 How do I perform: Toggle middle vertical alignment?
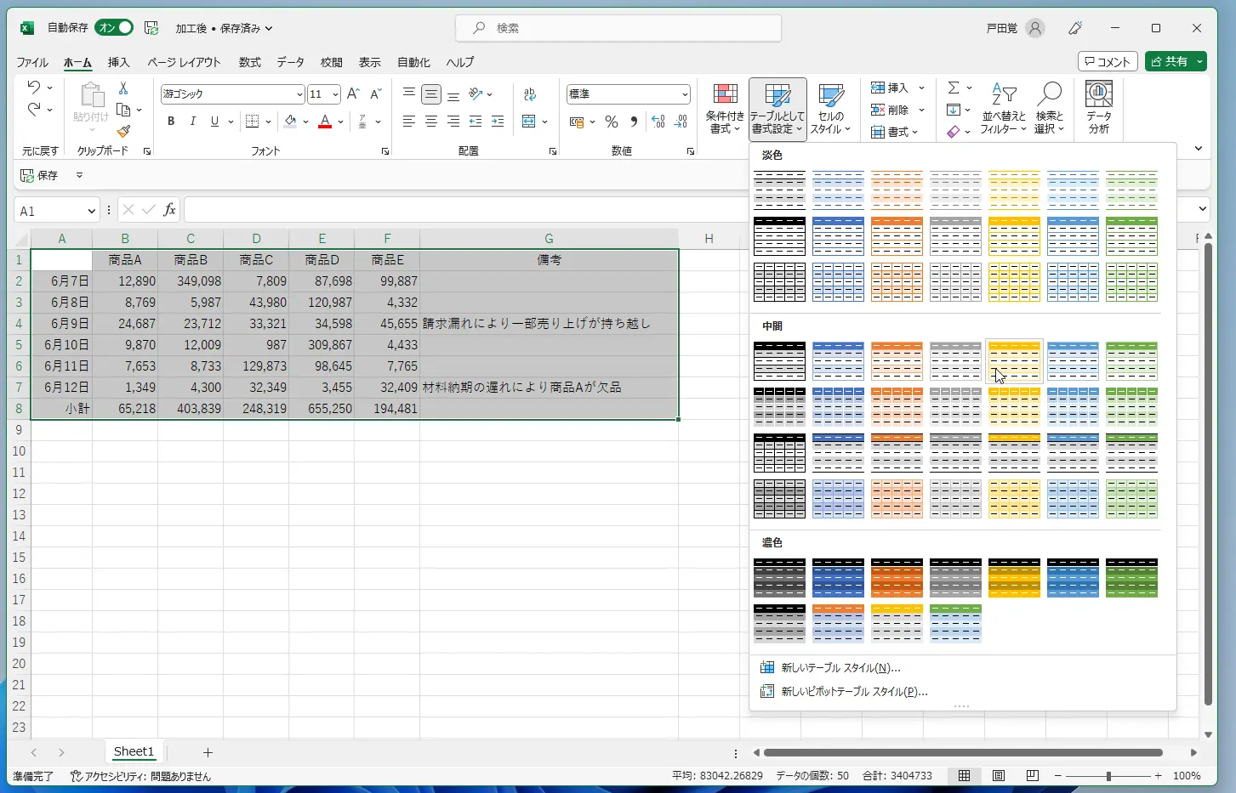(431, 93)
